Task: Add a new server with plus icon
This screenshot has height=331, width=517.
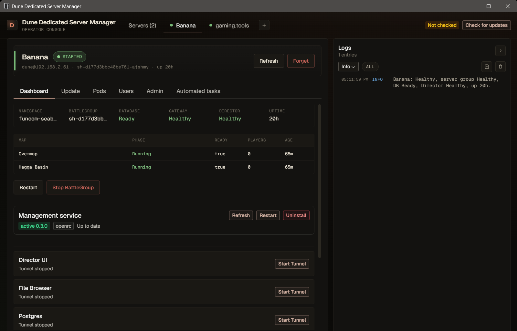Action: coord(264,25)
